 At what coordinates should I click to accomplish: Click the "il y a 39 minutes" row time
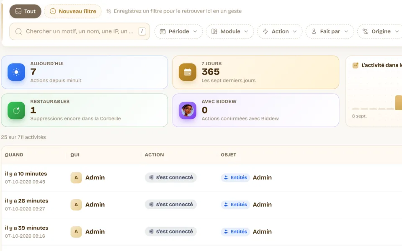click(27, 228)
